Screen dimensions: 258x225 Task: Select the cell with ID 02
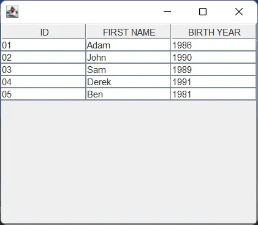[44, 58]
